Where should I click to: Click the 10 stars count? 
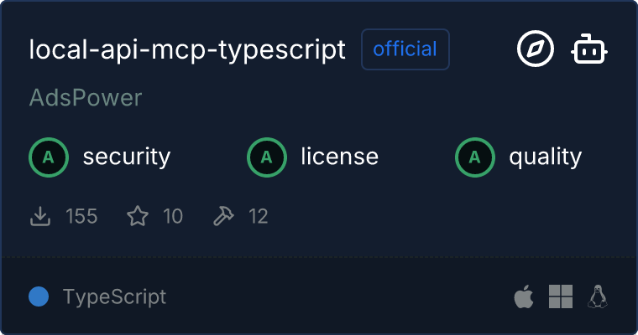173,217
